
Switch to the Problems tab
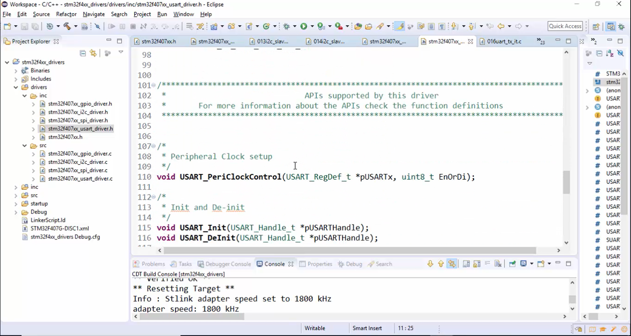[x=149, y=264]
